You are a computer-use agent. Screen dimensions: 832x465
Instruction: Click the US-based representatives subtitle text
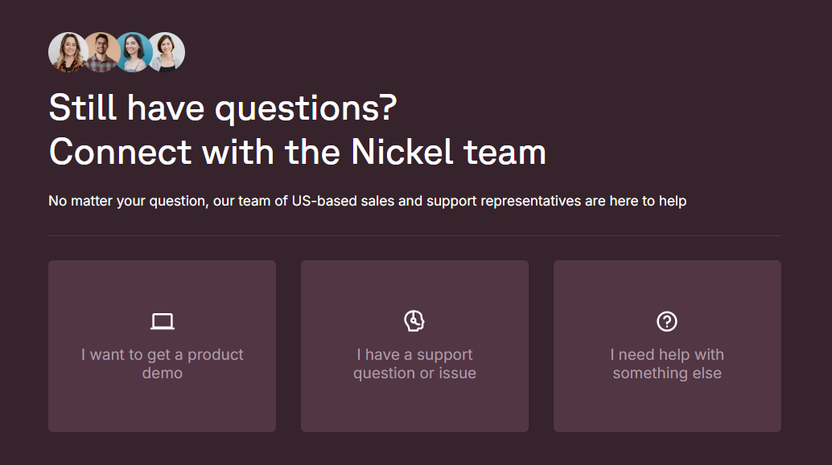[x=367, y=200]
